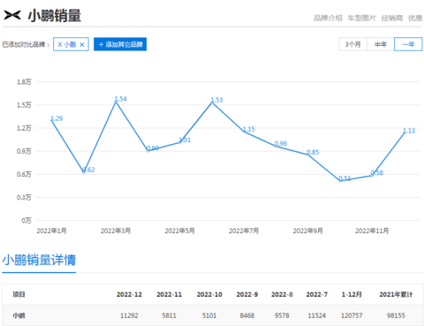
Task: Select the 3个月 time range
Action: pyautogui.click(x=352, y=44)
